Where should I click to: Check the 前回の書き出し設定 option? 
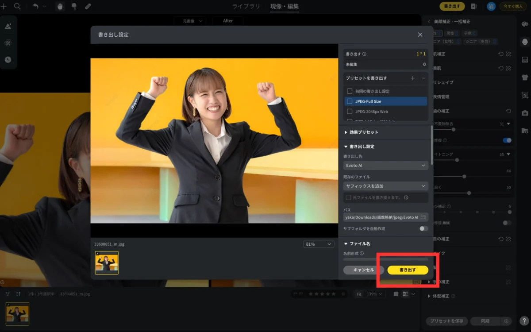point(349,91)
